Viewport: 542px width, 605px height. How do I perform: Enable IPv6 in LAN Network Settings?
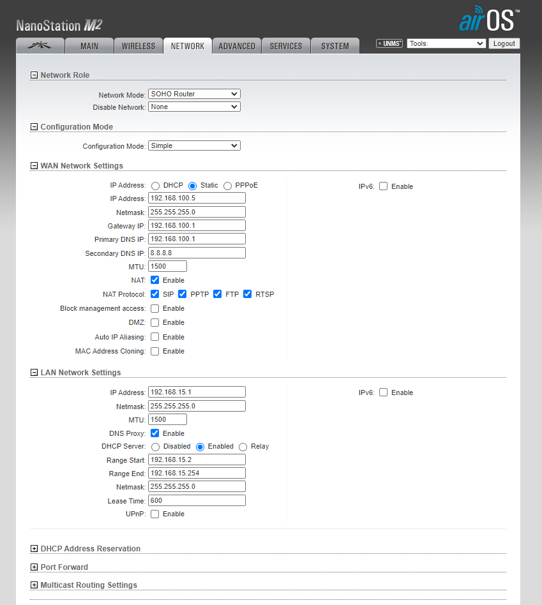[383, 392]
